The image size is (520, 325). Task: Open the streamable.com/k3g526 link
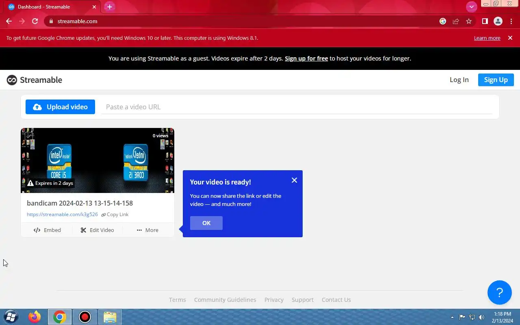pyautogui.click(x=62, y=214)
